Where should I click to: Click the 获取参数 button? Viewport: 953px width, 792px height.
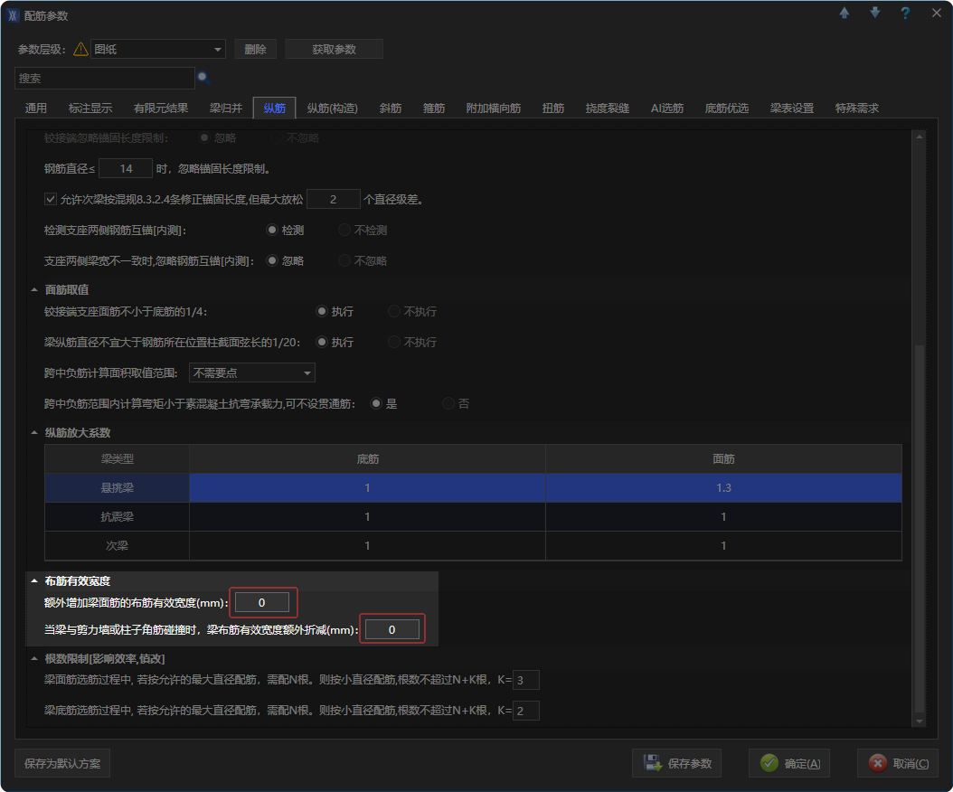pyautogui.click(x=334, y=50)
